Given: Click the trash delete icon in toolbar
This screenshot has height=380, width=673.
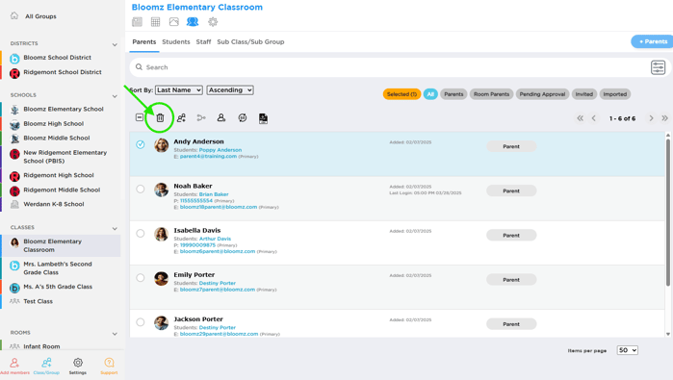Looking at the screenshot, I should point(160,117).
